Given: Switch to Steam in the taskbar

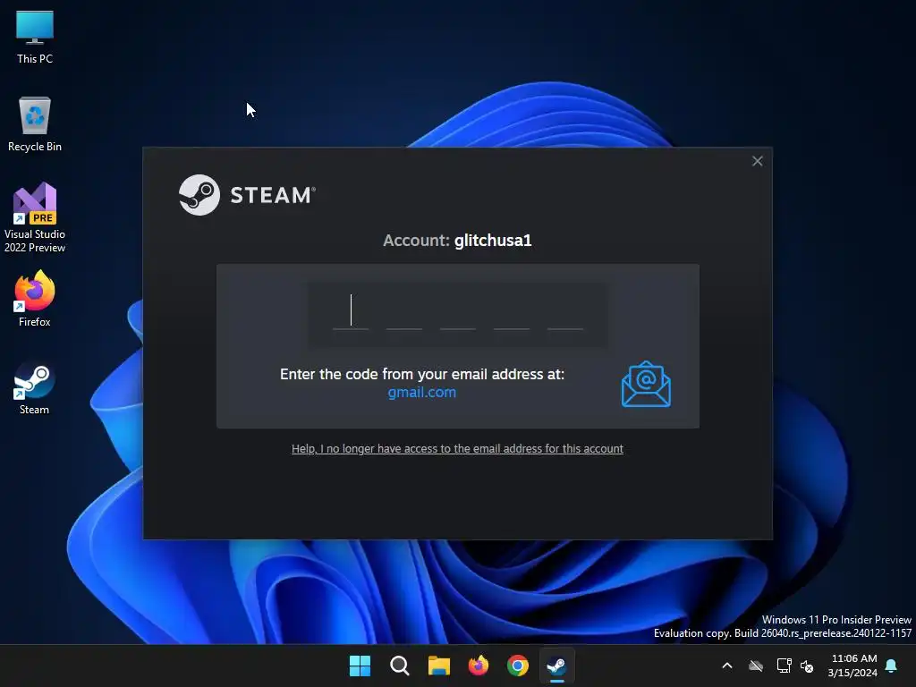Looking at the screenshot, I should (556, 666).
